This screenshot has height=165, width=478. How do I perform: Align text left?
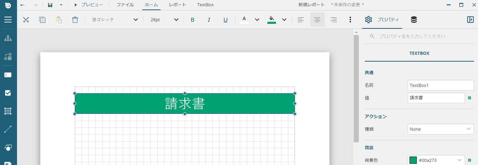point(301,19)
